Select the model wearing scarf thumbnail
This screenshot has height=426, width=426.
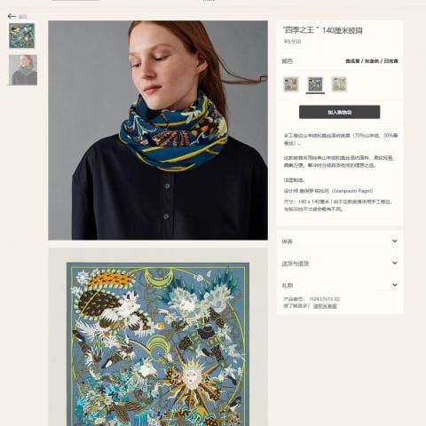tap(23, 70)
